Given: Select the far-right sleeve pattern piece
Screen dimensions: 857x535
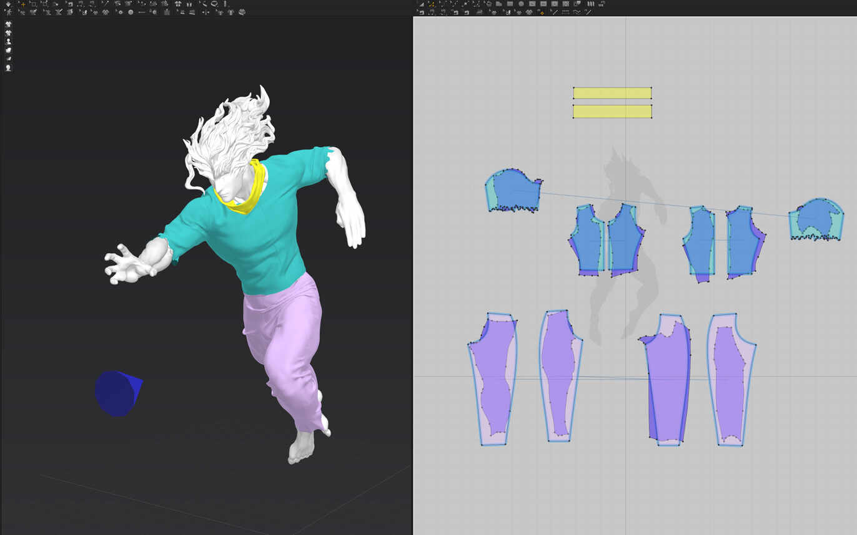Looking at the screenshot, I should pyautogui.click(x=816, y=219).
